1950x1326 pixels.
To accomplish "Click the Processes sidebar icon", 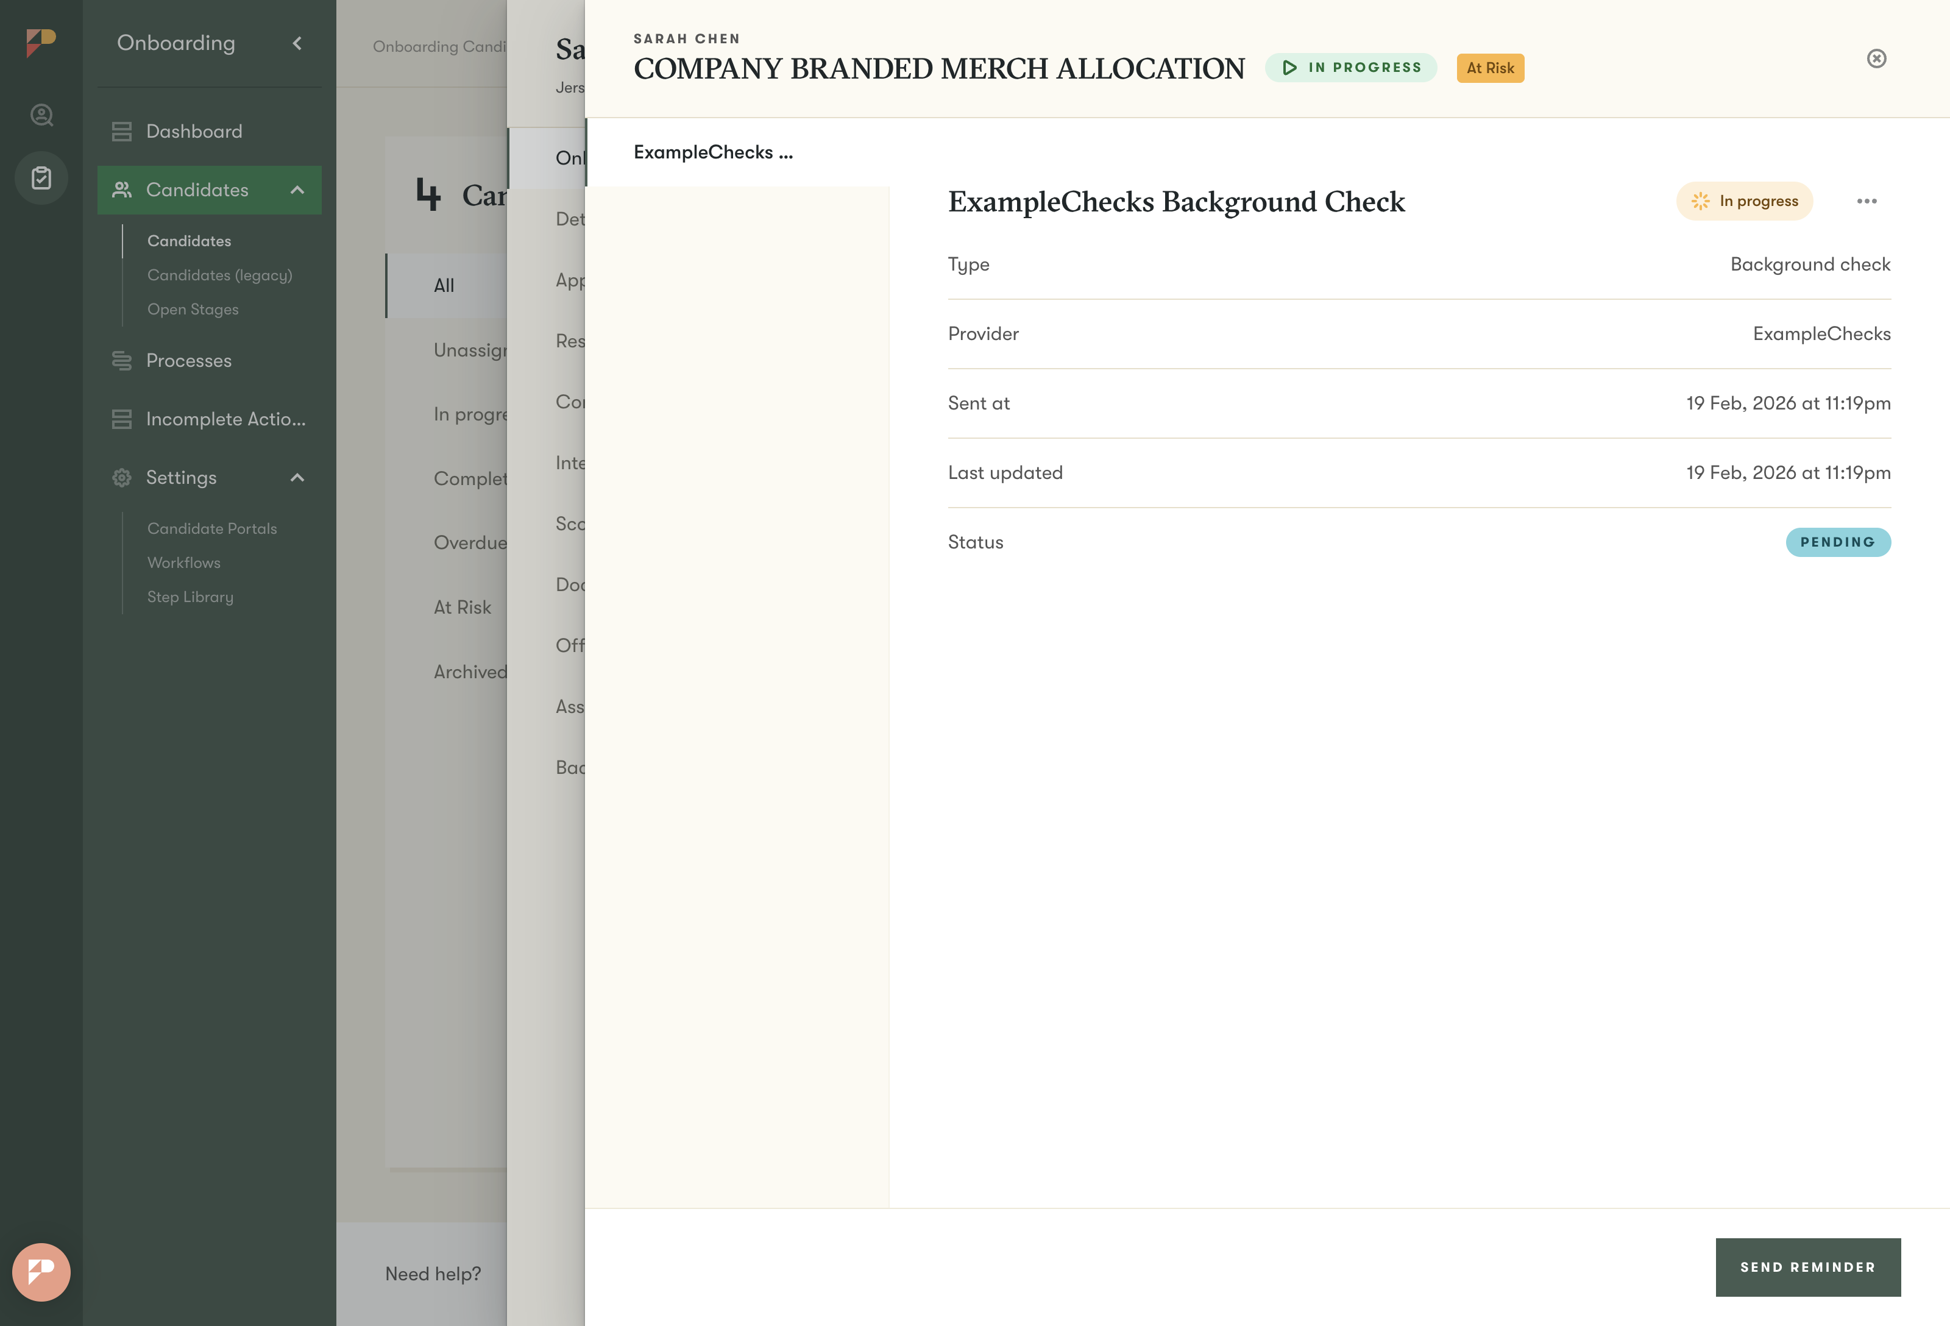I will click(122, 361).
